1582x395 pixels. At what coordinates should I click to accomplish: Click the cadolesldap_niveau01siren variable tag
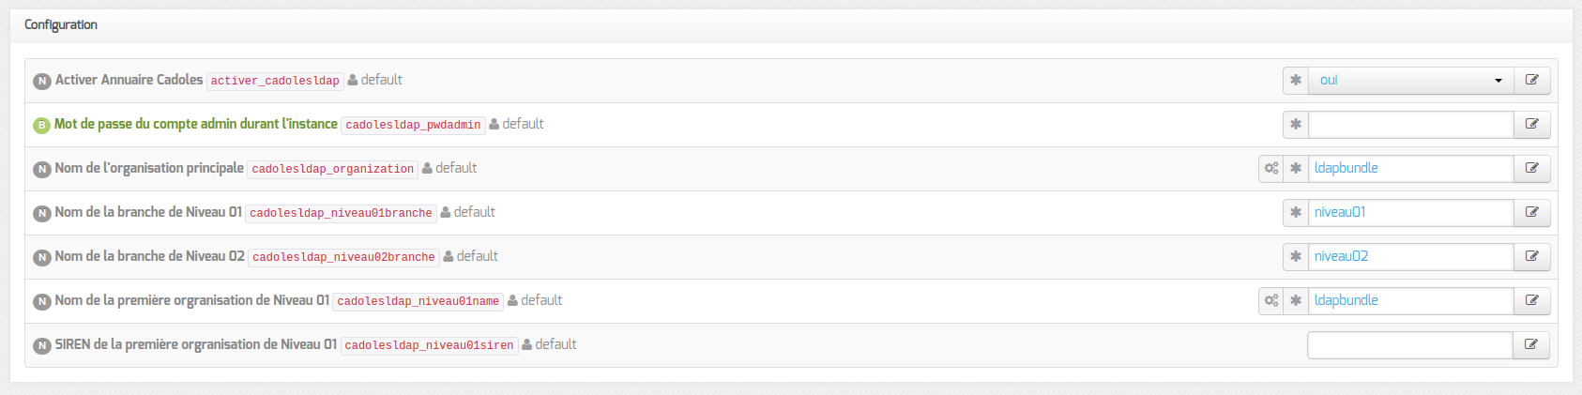429,345
